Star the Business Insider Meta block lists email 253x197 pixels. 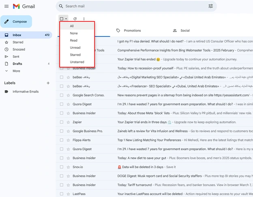pyautogui.click(x=68, y=113)
